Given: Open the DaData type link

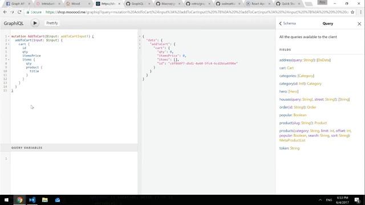Looking at the screenshot, I should tap(323, 60).
